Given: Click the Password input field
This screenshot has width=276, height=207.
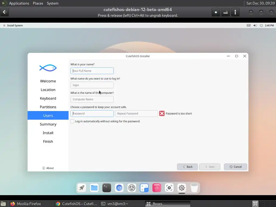Looking at the screenshot, I should click(92, 113).
